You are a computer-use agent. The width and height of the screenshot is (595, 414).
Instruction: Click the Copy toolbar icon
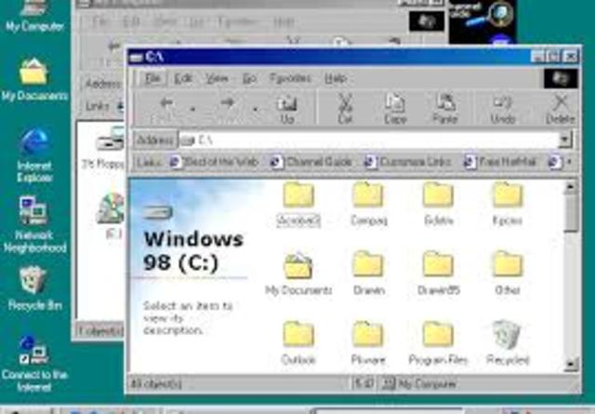(395, 110)
